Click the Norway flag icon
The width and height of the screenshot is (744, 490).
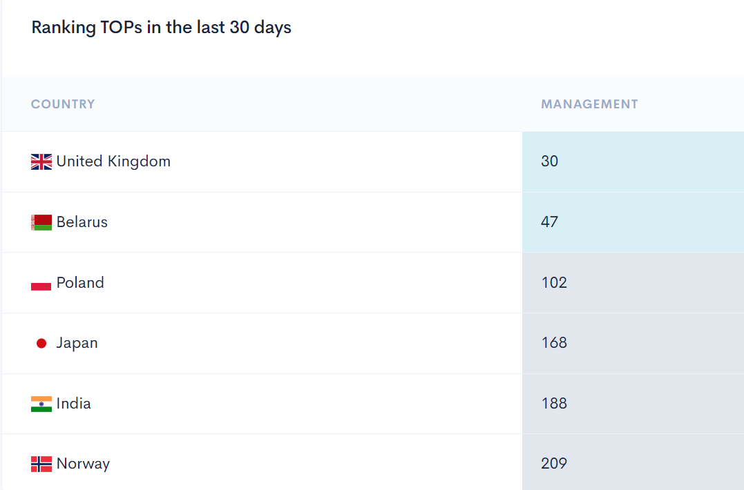[41, 464]
